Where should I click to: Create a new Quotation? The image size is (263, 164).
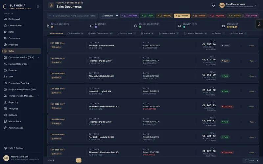130,16
